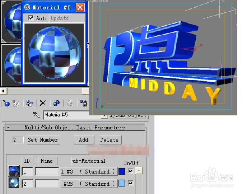
Task: Click the Update button
Action: pyautogui.click(x=60, y=18)
